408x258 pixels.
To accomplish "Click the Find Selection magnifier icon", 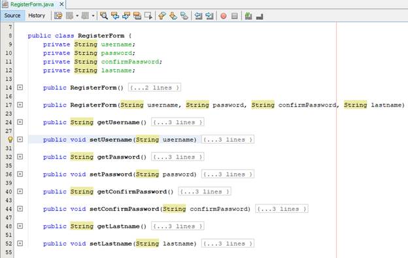I will coord(104,16).
